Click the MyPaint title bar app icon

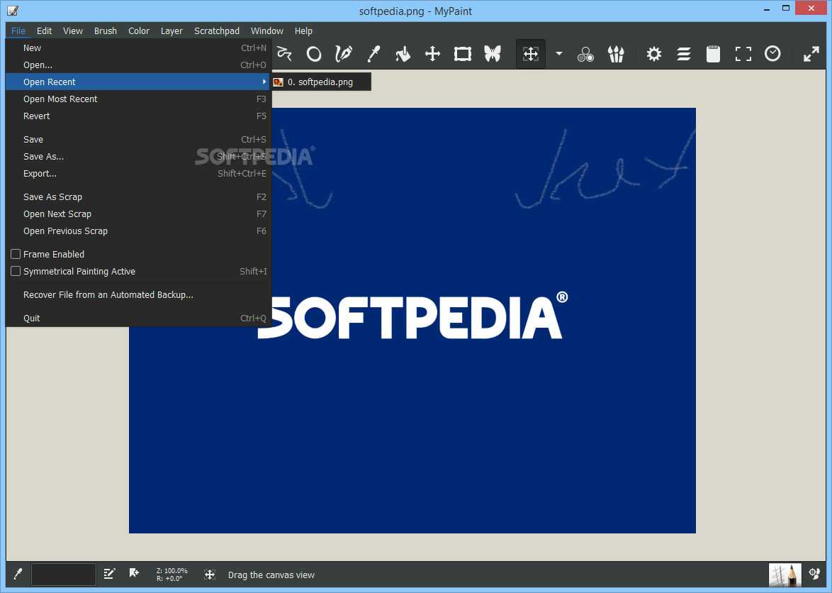(13, 10)
